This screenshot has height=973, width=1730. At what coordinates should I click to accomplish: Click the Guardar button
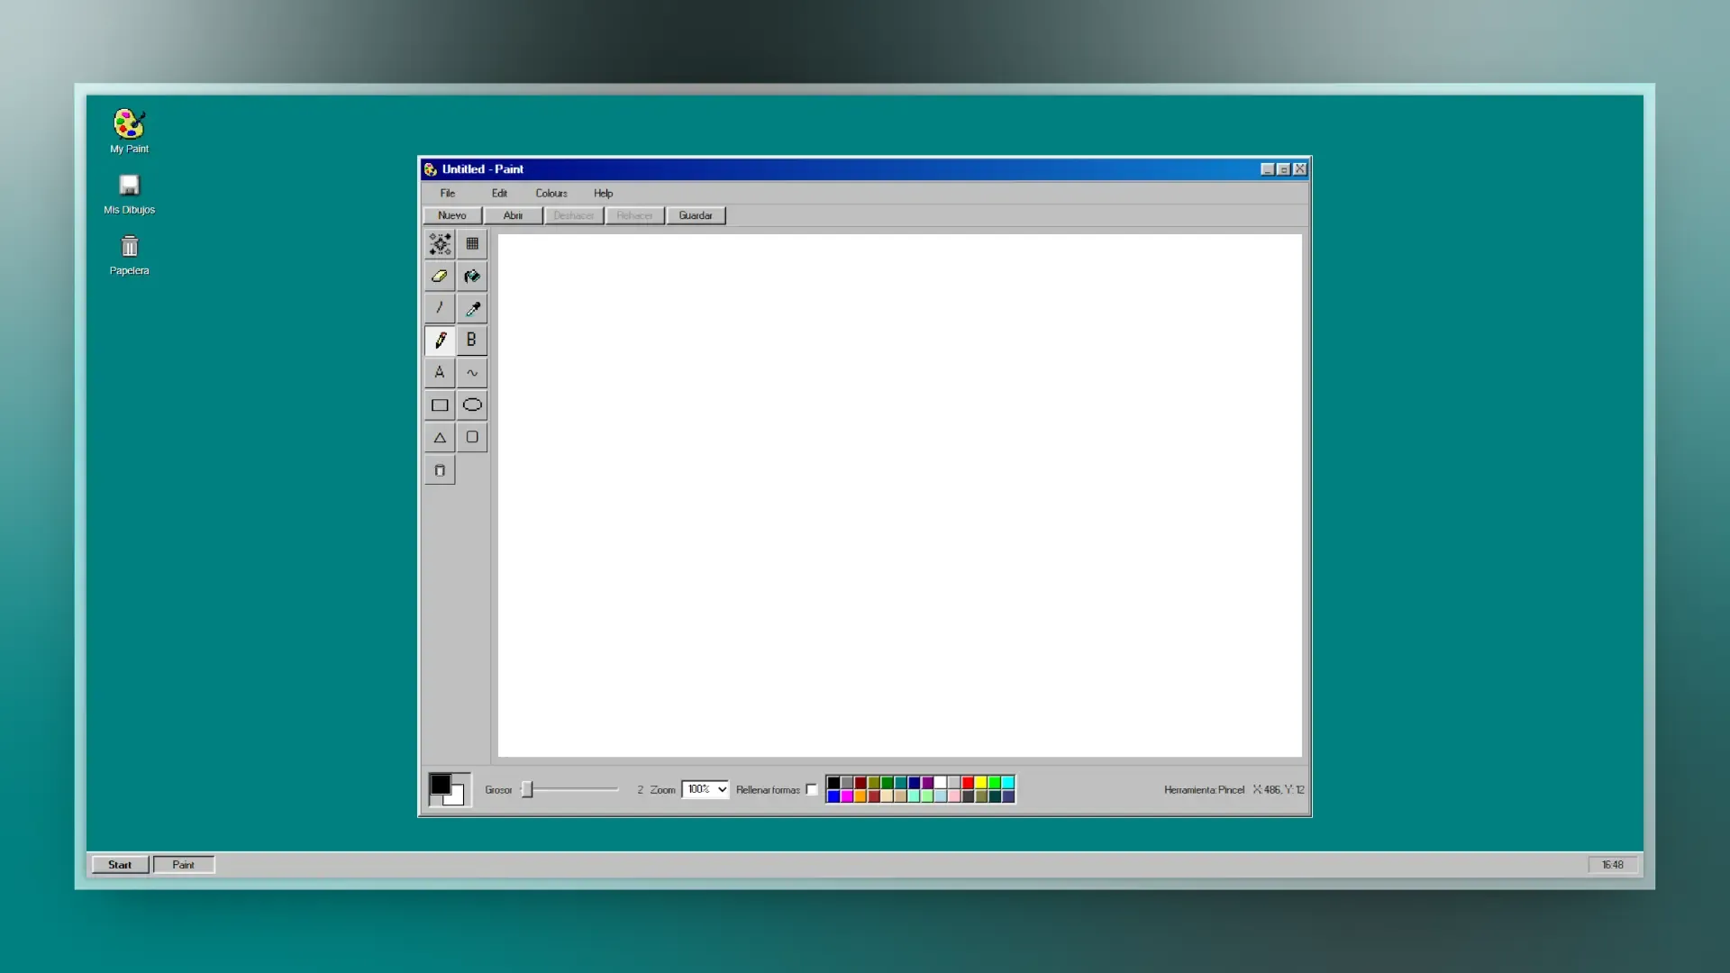point(695,215)
